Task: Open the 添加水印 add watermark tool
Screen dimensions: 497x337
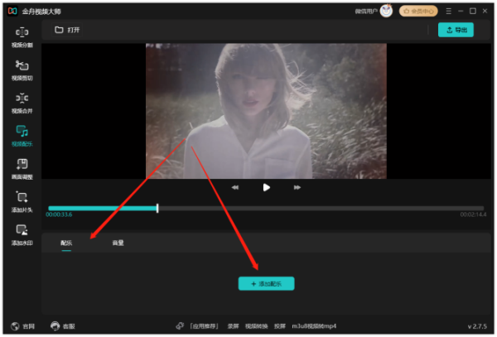Action: click(22, 235)
